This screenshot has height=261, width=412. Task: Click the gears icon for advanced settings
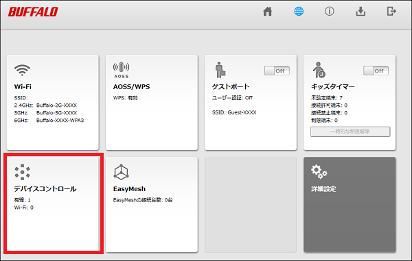tap(319, 172)
